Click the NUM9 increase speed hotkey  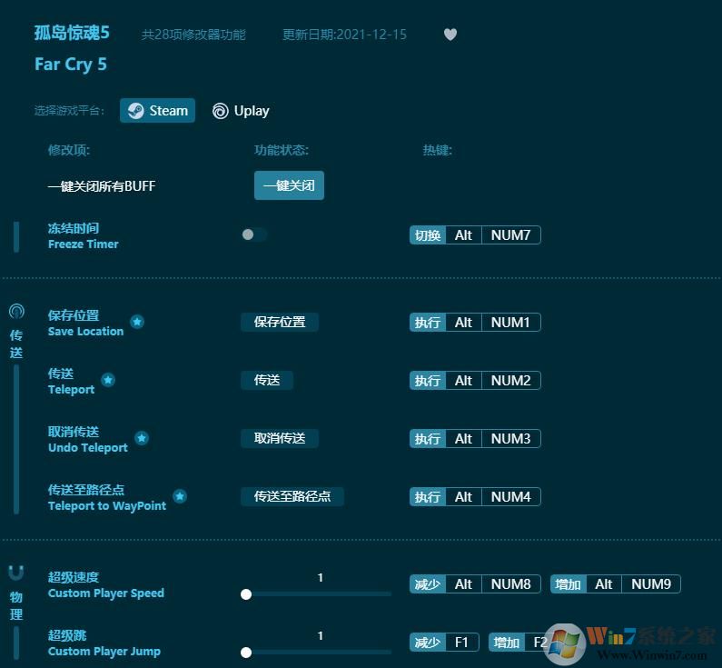pyautogui.click(x=651, y=583)
